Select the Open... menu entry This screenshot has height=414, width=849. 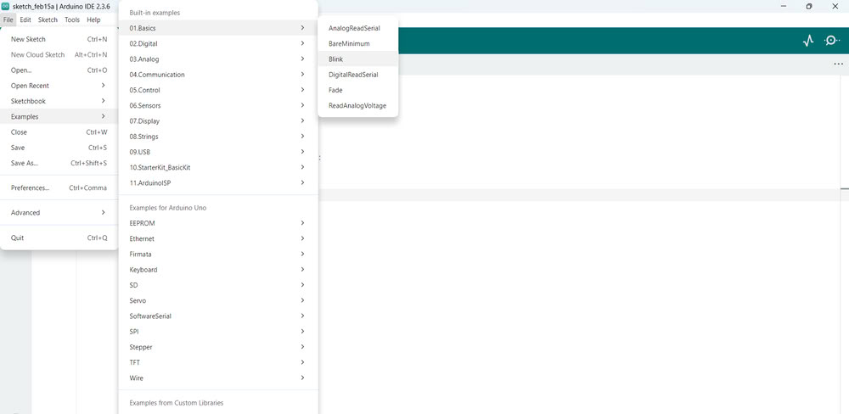pos(59,70)
